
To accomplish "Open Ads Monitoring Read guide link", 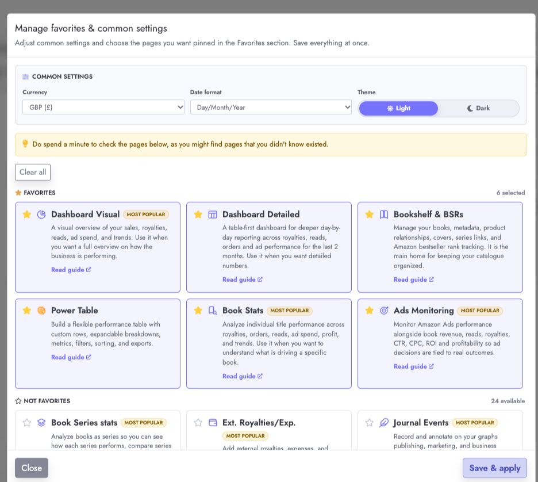I will tap(413, 366).
